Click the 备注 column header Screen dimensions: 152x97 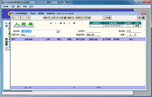(x=131, y=39)
